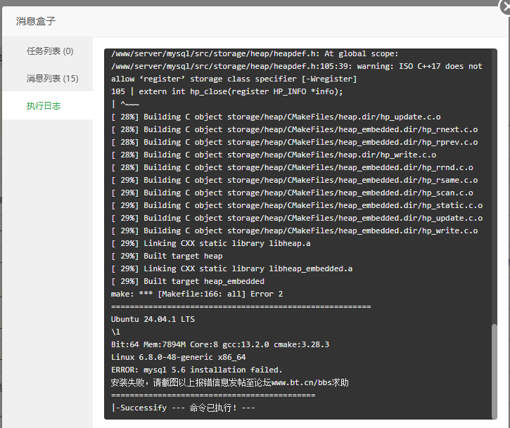Viewport: 510px width, 428px height.
Task: Click the heap_embedded.dir/hp_rprev.c.o build line
Action: (x=294, y=143)
